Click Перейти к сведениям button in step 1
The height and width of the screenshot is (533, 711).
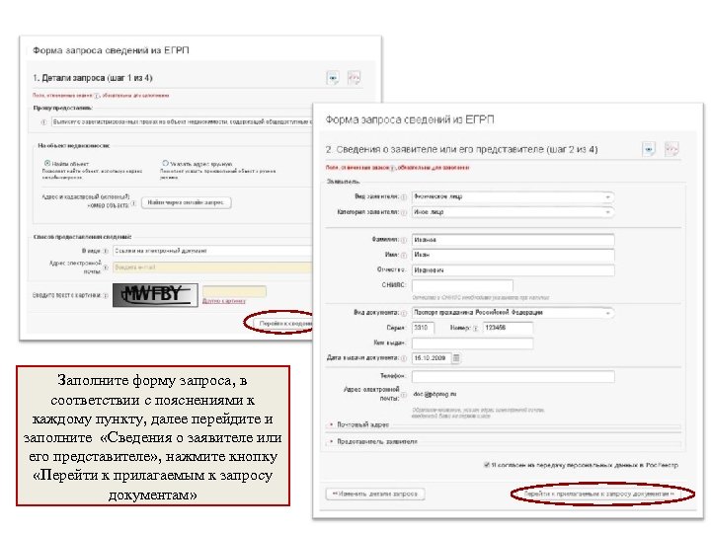[x=284, y=323]
